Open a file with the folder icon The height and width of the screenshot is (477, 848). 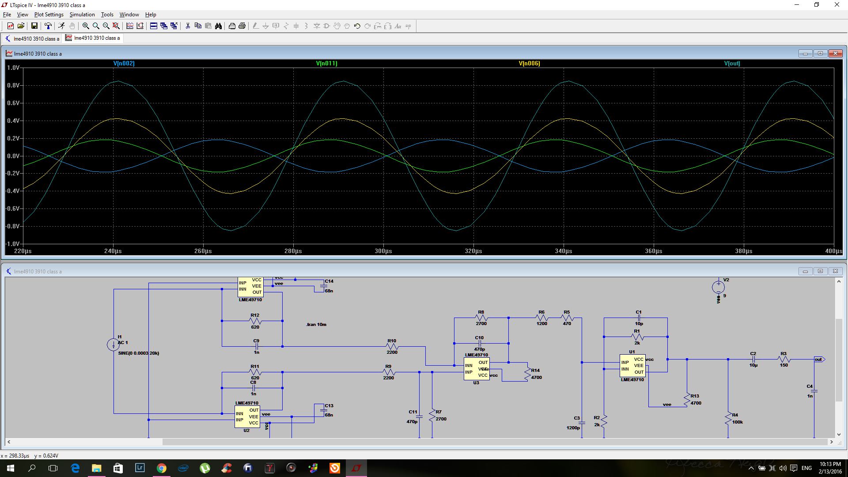coord(21,26)
